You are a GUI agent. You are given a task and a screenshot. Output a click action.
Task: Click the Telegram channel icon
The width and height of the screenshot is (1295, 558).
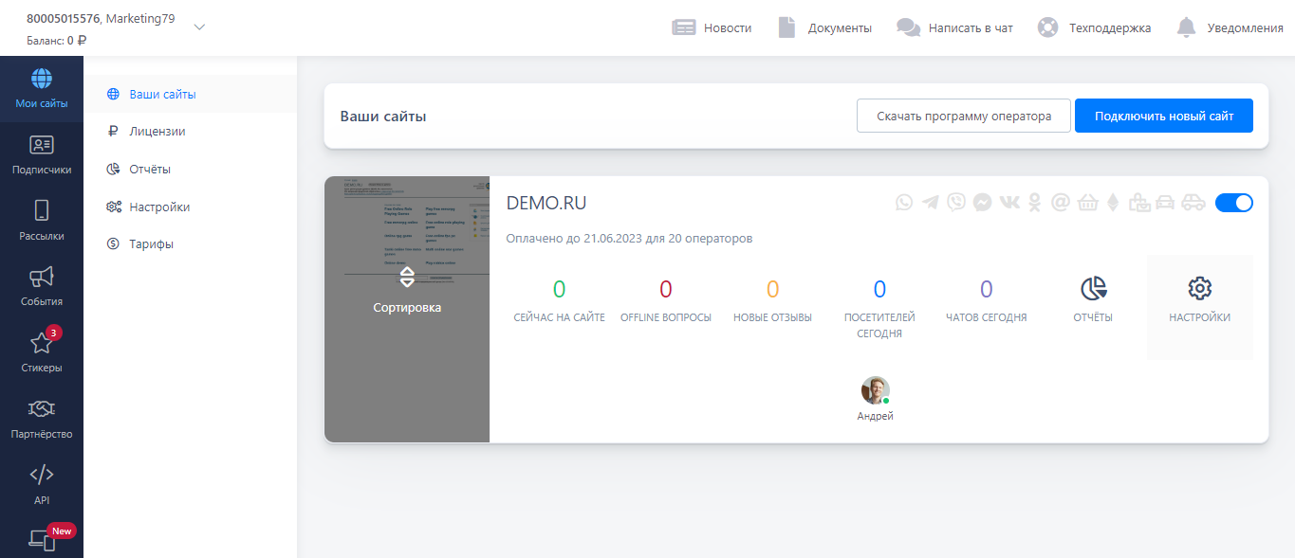[x=930, y=202]
